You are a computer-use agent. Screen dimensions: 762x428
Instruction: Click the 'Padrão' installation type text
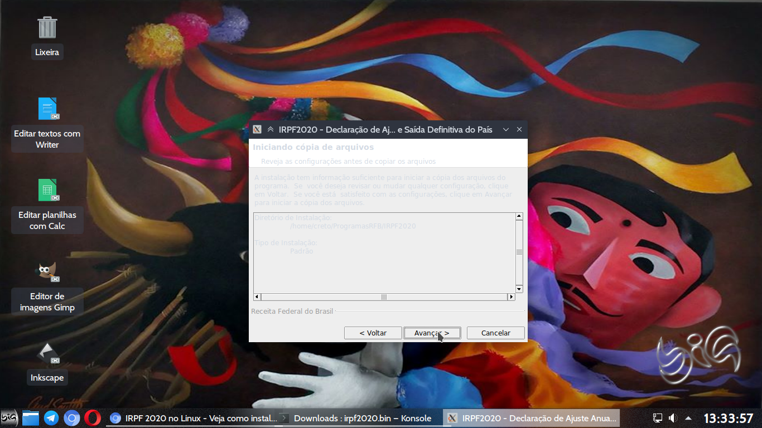pos(302,251)
